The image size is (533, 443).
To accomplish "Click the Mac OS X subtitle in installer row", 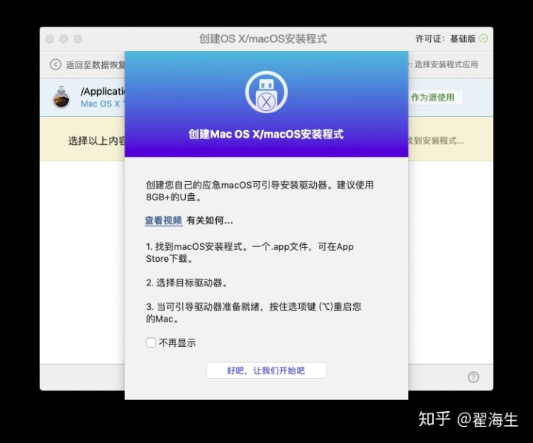I will [x=103, y=104].
